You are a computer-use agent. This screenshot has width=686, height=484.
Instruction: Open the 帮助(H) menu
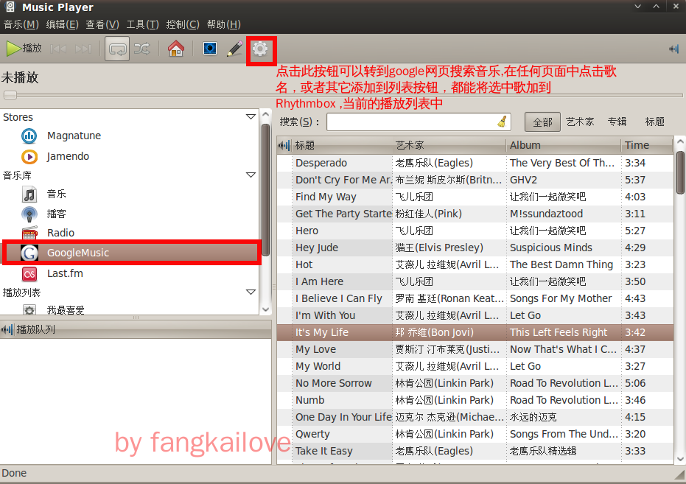pos(223,24)
